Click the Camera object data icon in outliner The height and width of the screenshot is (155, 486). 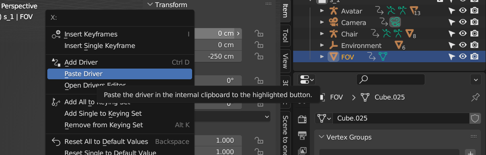pyautogui.click(x=395, y=22)
